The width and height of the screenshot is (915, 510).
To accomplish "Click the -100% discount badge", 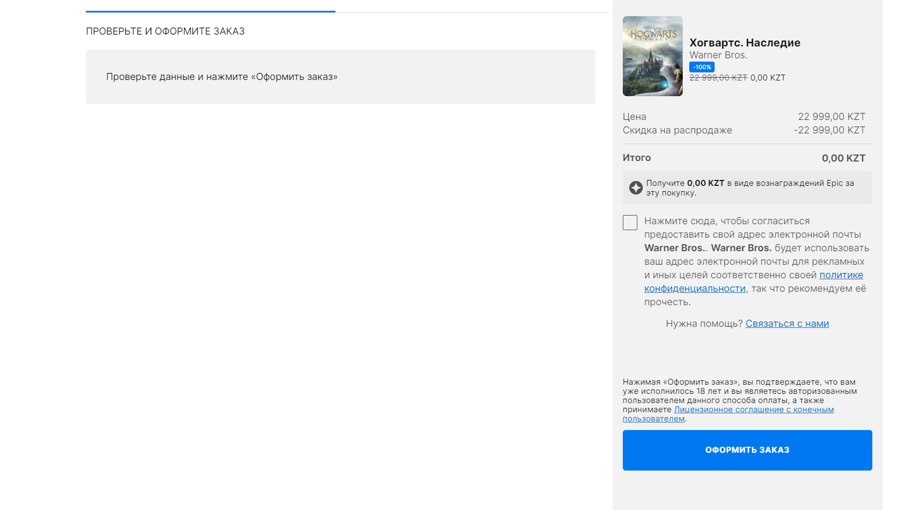I will [702, 67].
